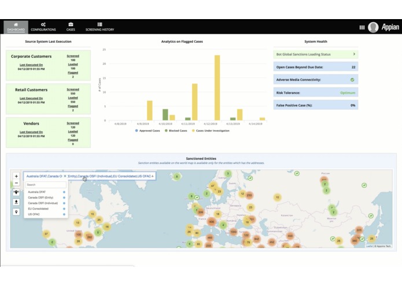The width and height of the screenshot is (402, 286).
Task: Click the map cluster marker labeled 25
Action: (99, 220)
